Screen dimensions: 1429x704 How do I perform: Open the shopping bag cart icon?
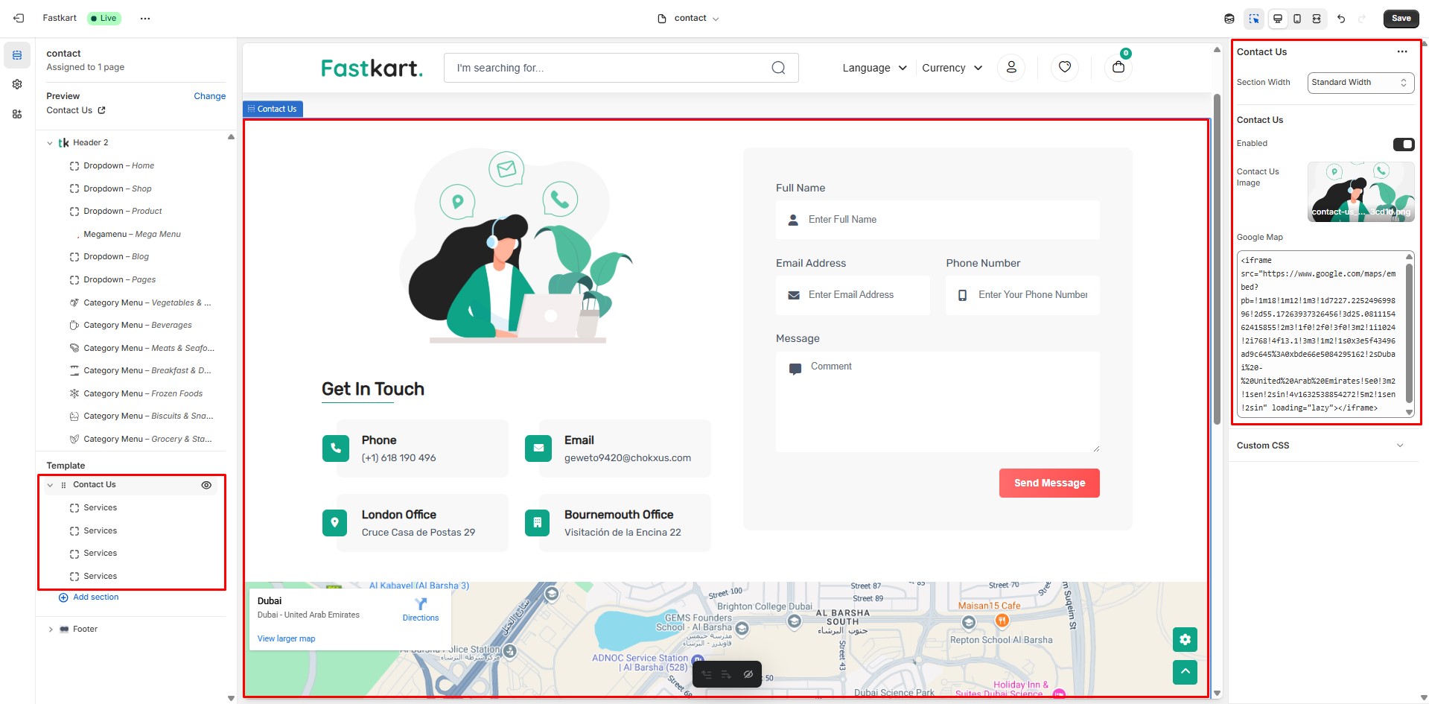1118,67
